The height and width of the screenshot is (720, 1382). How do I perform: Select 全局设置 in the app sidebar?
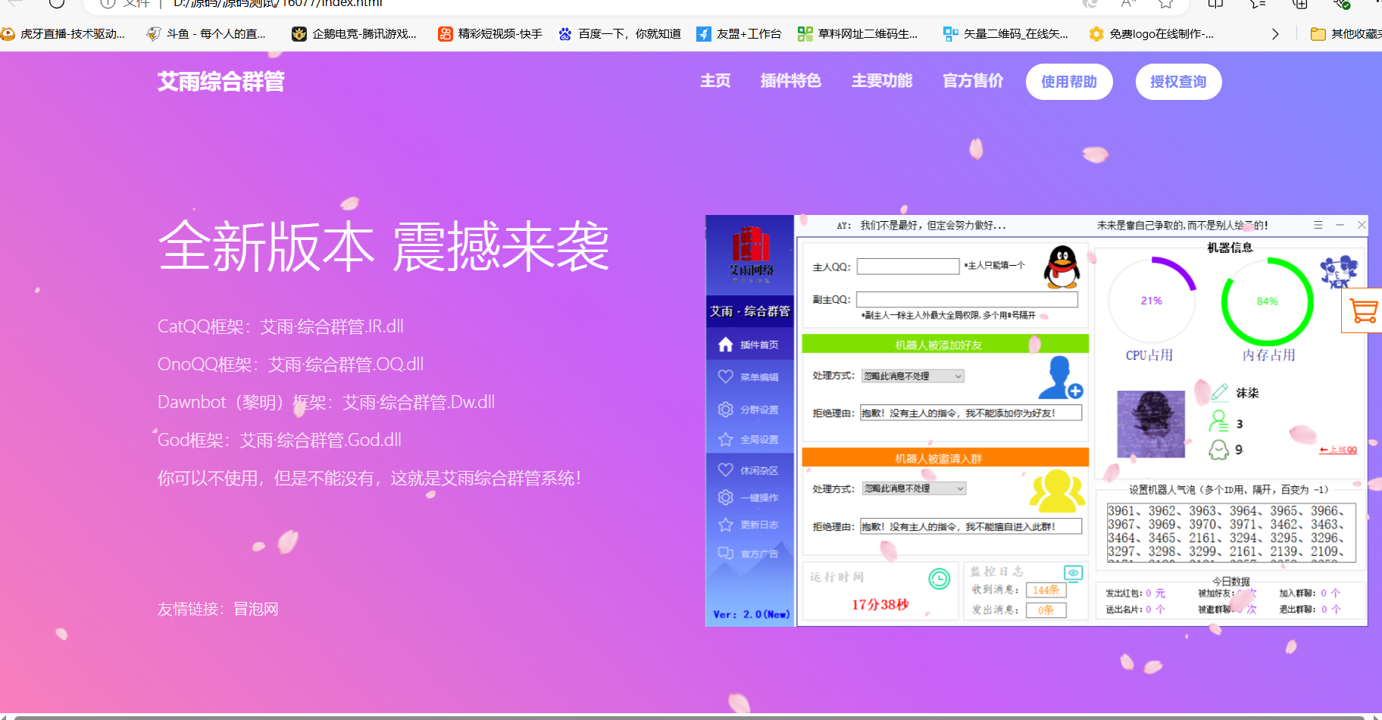click(749, 439)
